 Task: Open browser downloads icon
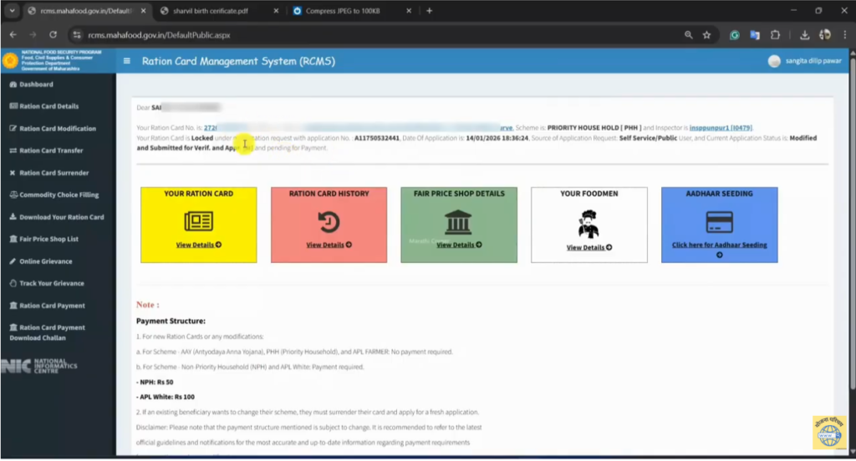[804, 35]
